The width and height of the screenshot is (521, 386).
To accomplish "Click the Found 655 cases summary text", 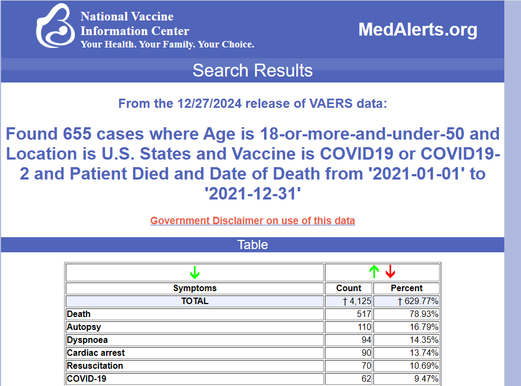I will tap(253, 163).
